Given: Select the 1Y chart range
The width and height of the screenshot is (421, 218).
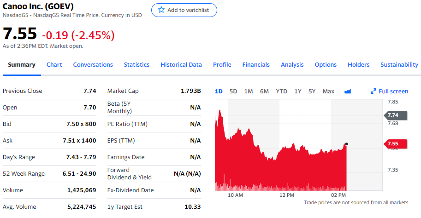Looking at the screenshot, I should click(x=297, y=92).
